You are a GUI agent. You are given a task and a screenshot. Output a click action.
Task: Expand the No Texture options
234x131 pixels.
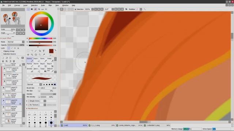click(27, 105)
